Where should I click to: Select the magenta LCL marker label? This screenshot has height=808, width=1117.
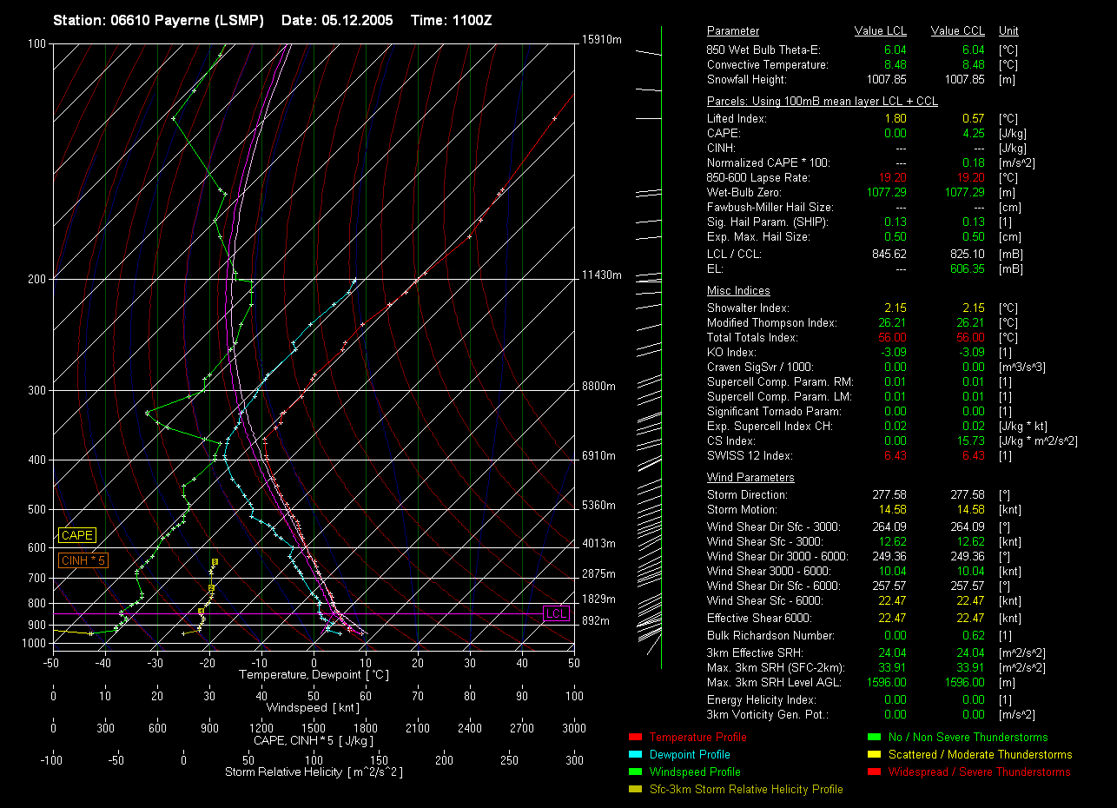point(556,614)
